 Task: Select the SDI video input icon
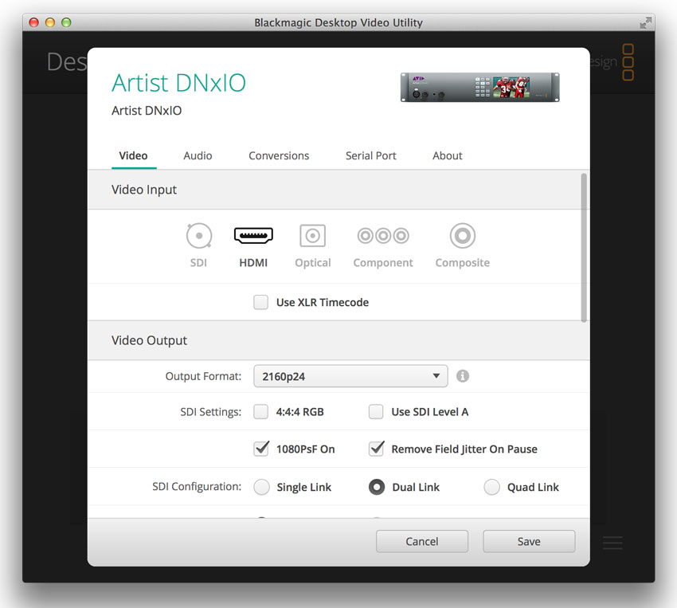[199, 236]
